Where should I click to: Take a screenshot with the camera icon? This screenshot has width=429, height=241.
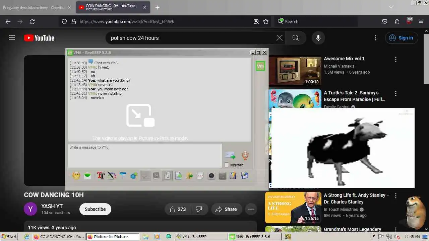point(211,176)
